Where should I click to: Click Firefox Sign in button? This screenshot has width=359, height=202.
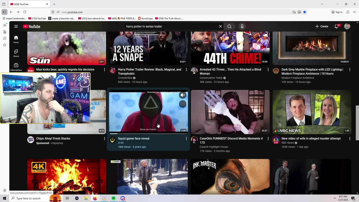[337, 12]
